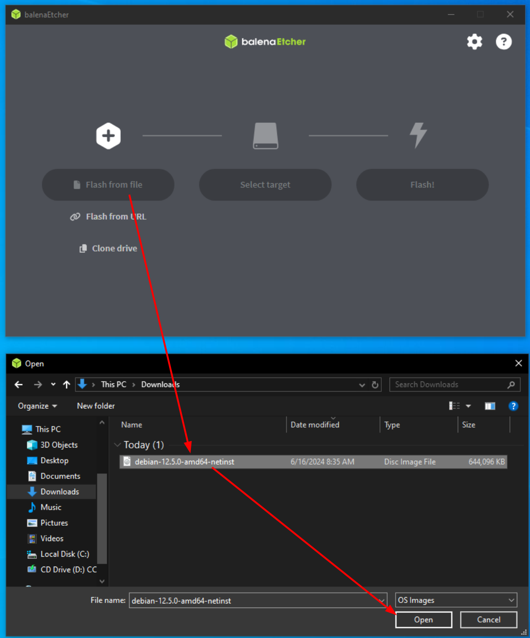Expand the File name history dropdown
Image resolution: width=530 pixels, height=638 pixels.
pyautogui.click(x=382, y=601)
